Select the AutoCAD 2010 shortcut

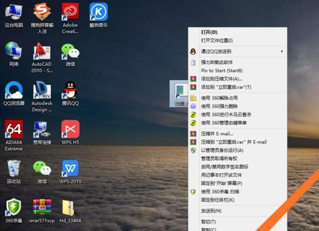point(42,58)
